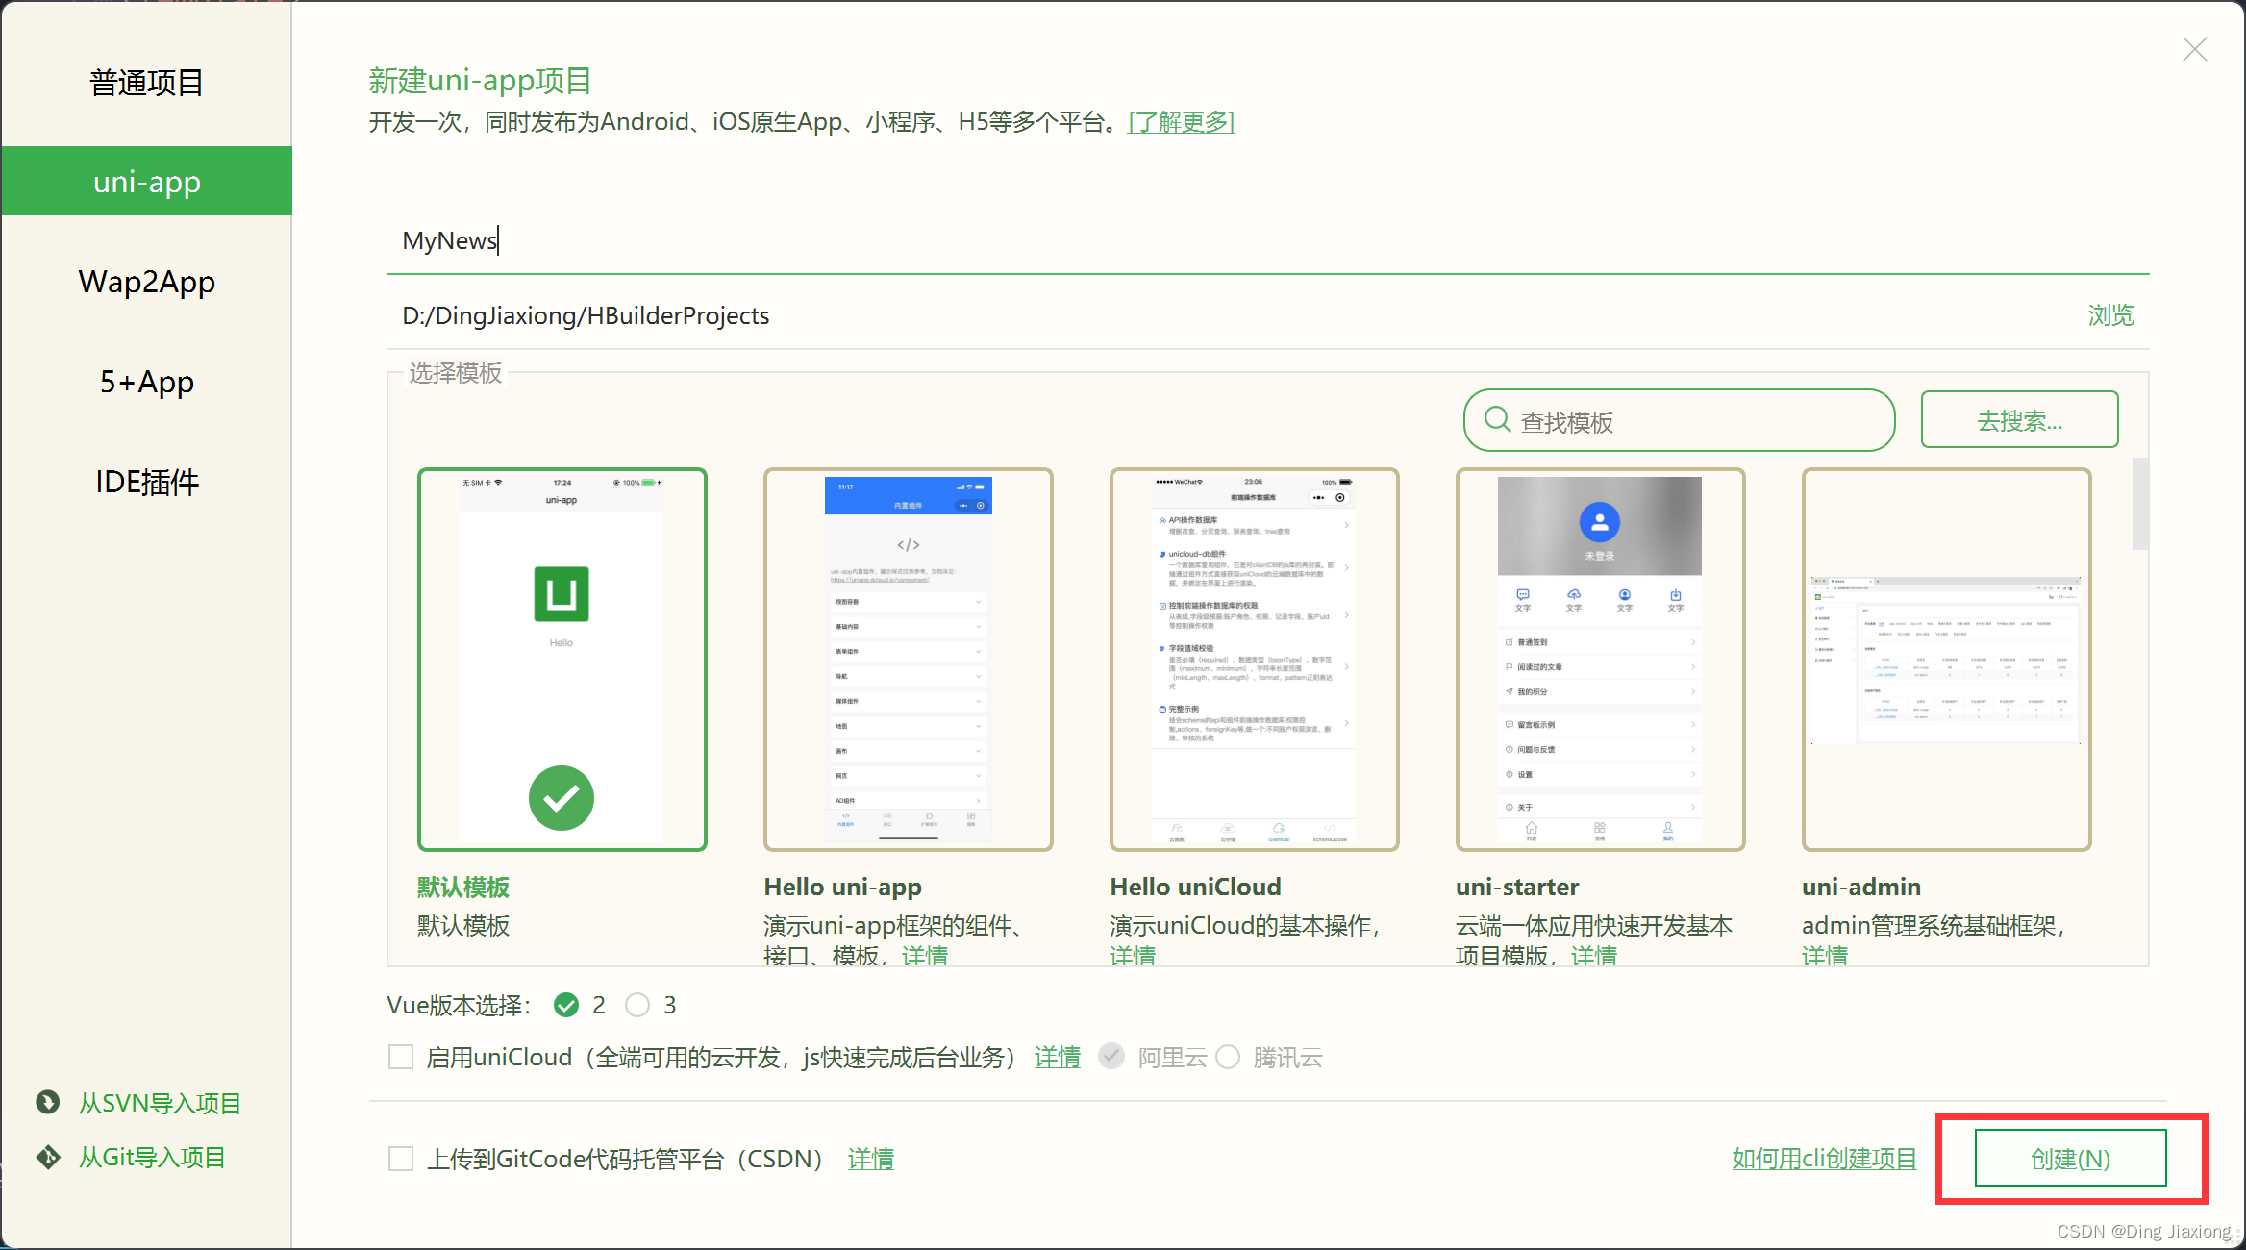Viewport: 2246px width, 1250px height.
Task: Switch to the Wap2App tab
Action: click(x=146, y=281)
